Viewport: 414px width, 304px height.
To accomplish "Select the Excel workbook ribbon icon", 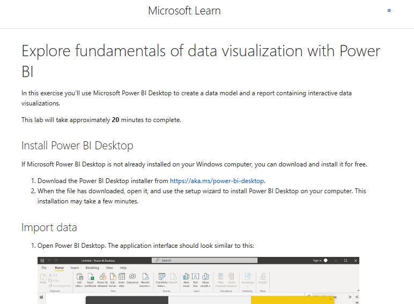I will coord(90,280).
